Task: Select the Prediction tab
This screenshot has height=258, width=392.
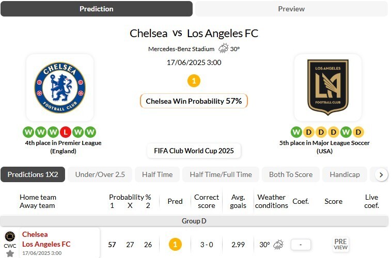Action: [97, 9]
